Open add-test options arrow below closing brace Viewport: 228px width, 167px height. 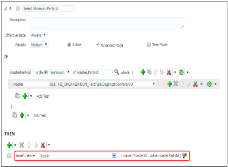(28, 115)
